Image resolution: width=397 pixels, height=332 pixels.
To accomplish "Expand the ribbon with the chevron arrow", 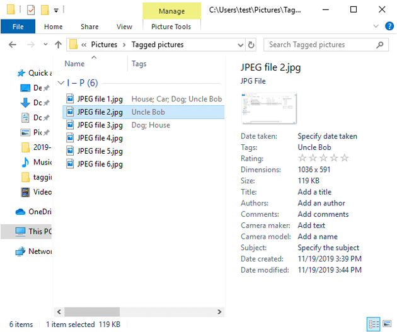I will [376, 26].
